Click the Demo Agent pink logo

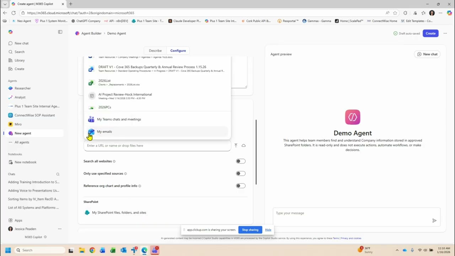(x=353, y=117)
